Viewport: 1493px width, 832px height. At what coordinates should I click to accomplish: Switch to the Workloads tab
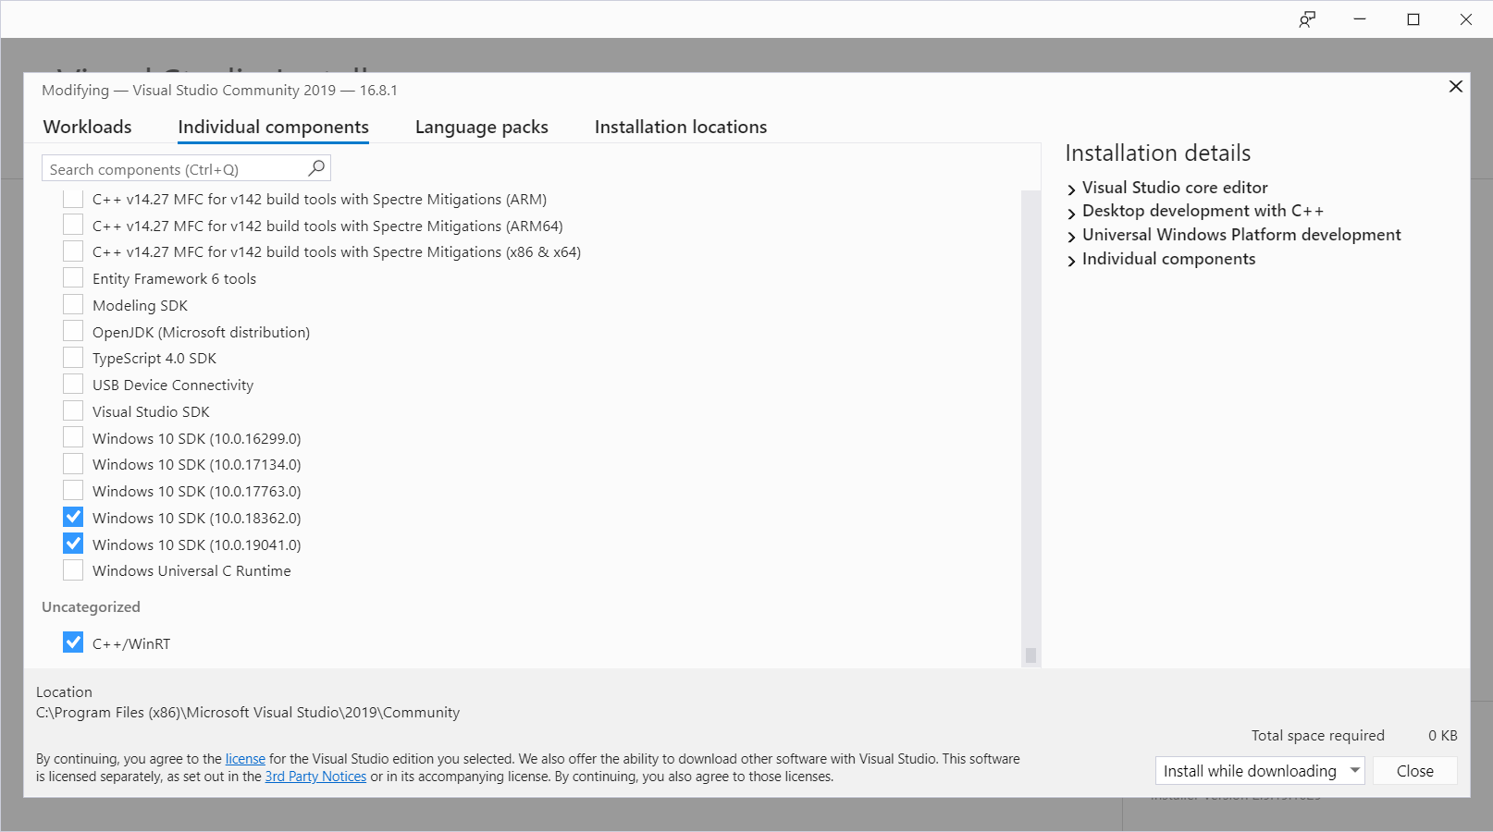click(88, 127)
